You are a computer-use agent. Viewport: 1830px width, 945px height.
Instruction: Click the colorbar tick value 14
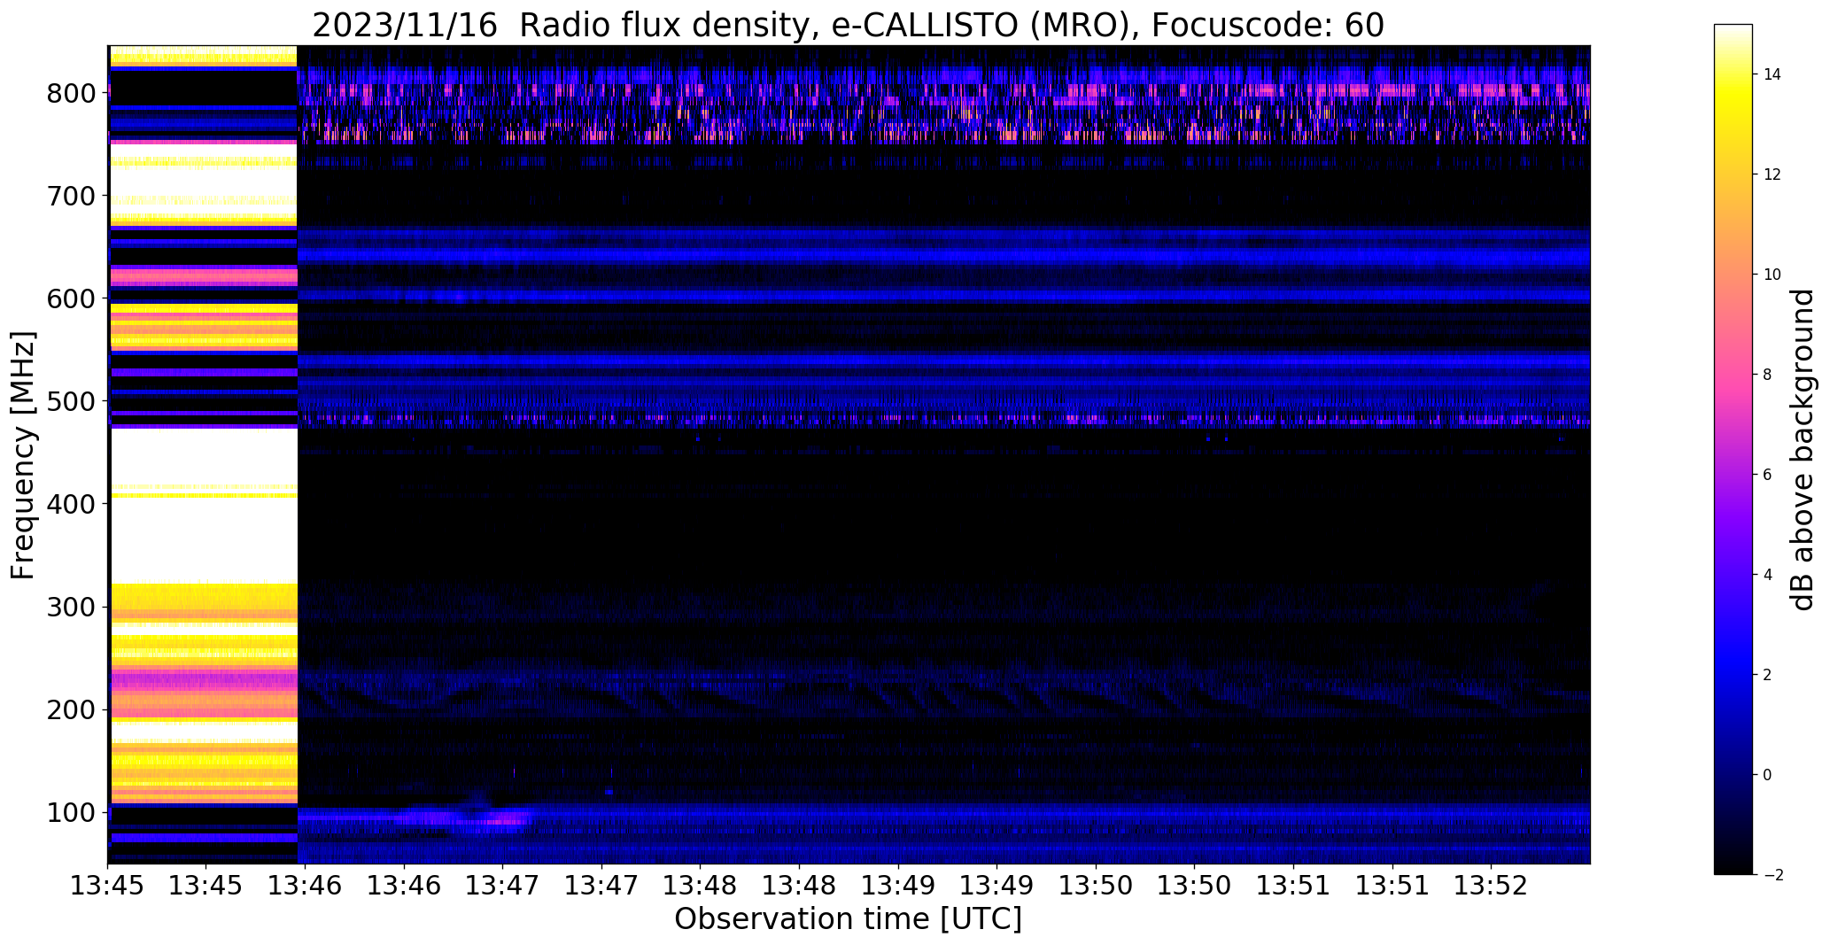[1772, 74]
